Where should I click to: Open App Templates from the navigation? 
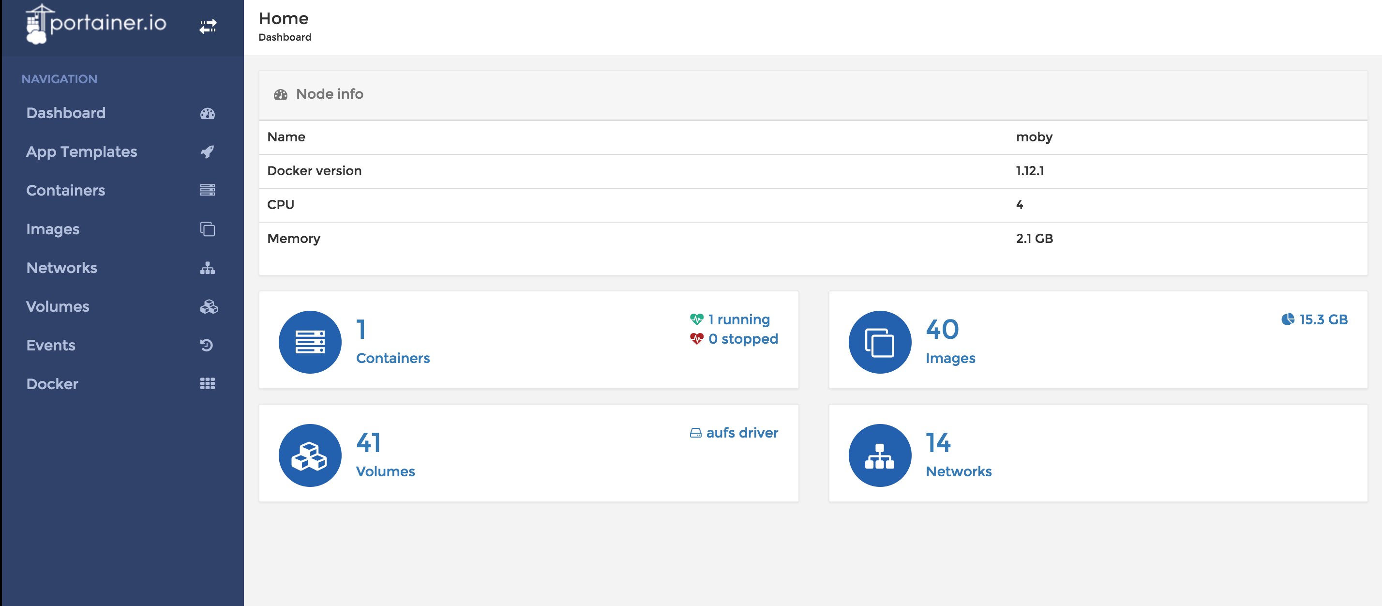coord(82,152)
